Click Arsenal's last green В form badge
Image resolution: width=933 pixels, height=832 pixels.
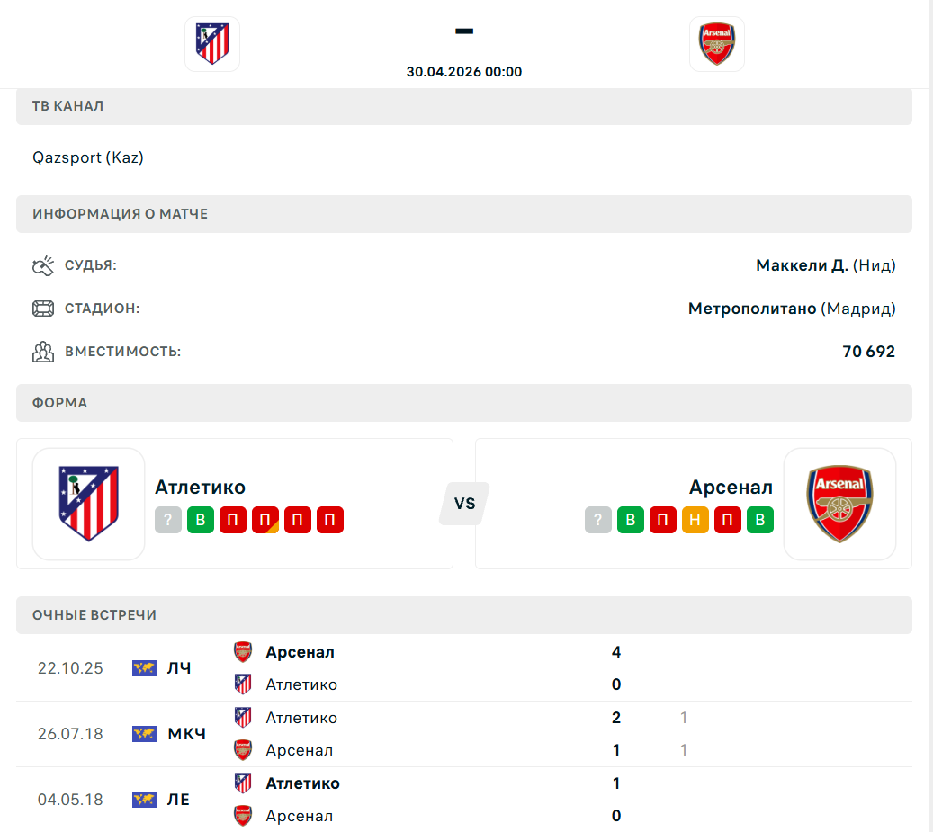tap(760, 520)
